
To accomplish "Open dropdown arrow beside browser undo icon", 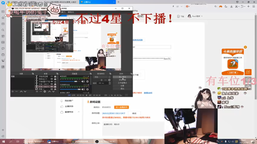I will [245, 6].
